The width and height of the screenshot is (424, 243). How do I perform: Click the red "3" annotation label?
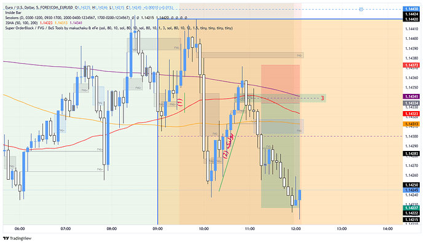click(323, 98)
